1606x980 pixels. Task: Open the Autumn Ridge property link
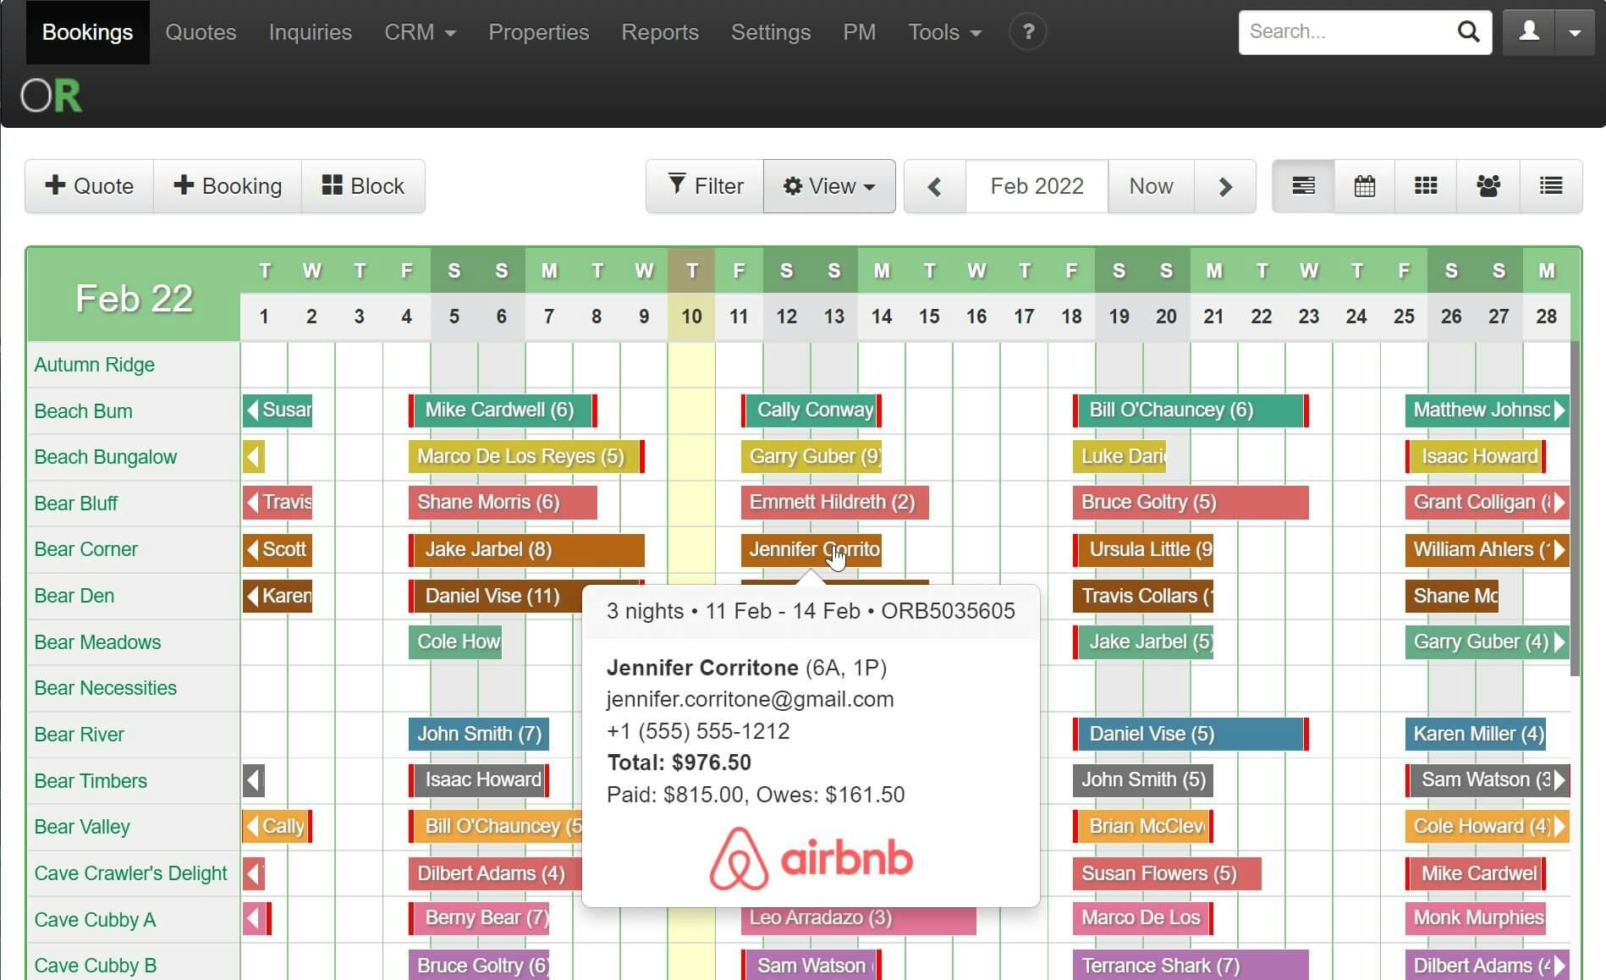95,365
